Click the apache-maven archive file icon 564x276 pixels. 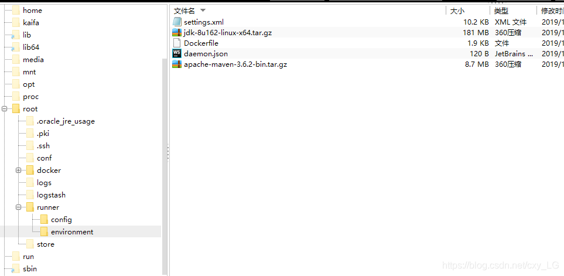[x=177, y=64]
